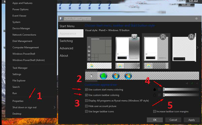
Task: Open taskbar color swatch beside its droplet
Action: [x=159, y=95]
